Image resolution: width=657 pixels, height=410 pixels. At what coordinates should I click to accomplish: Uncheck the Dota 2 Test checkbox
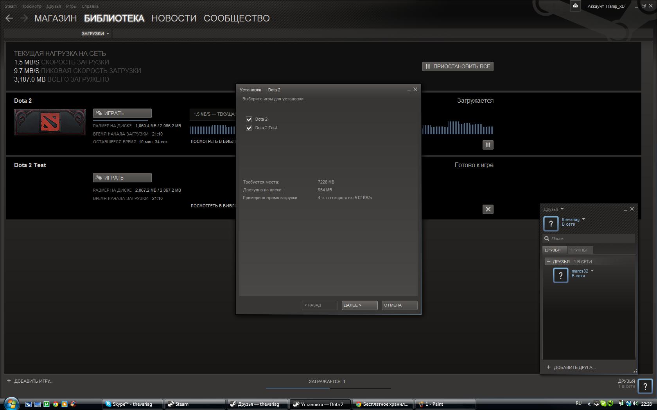tap(249, 128)
